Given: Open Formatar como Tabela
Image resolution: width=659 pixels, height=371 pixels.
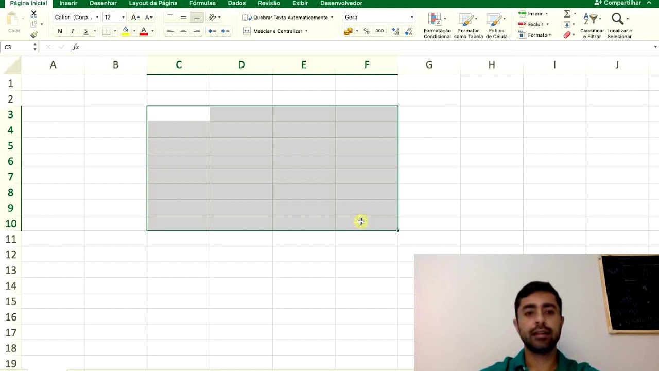Looking at the screenshot, I should click(x=468, y=26).
